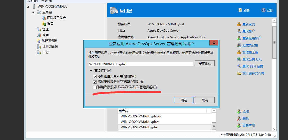Viewport: 288px width, 140px height.
Task: Click the 更新密码 lock icon
Action: [x=239, y=24]
